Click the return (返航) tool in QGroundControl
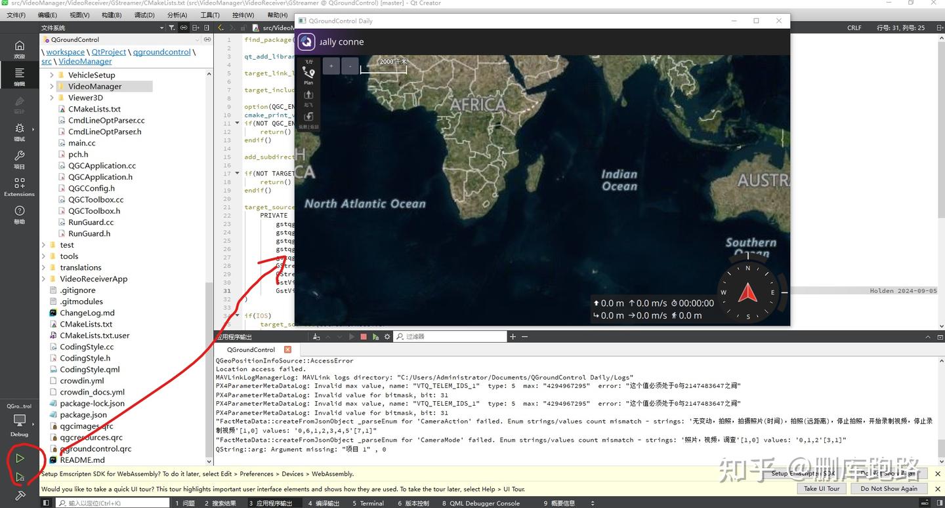Image resolution: width=945 pixels, height=508 pixels. tap(308, 120)
